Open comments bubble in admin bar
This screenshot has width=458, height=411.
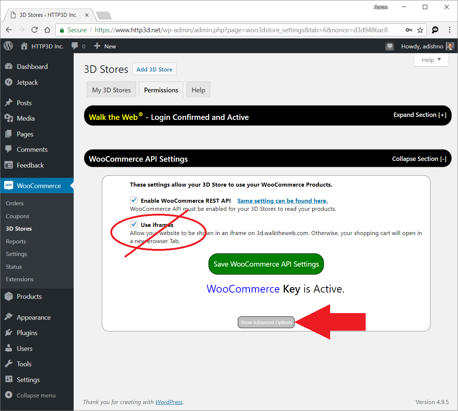75,46
